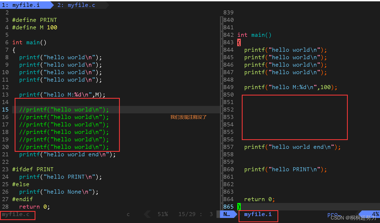Click 'return 0;' on line 28
The height and width of the screenshot is (223, 380).
pos(35,207)
